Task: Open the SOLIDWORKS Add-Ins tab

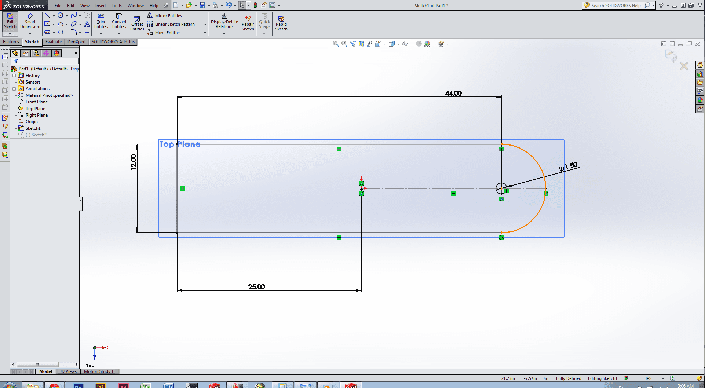Action: coord(113,42)
